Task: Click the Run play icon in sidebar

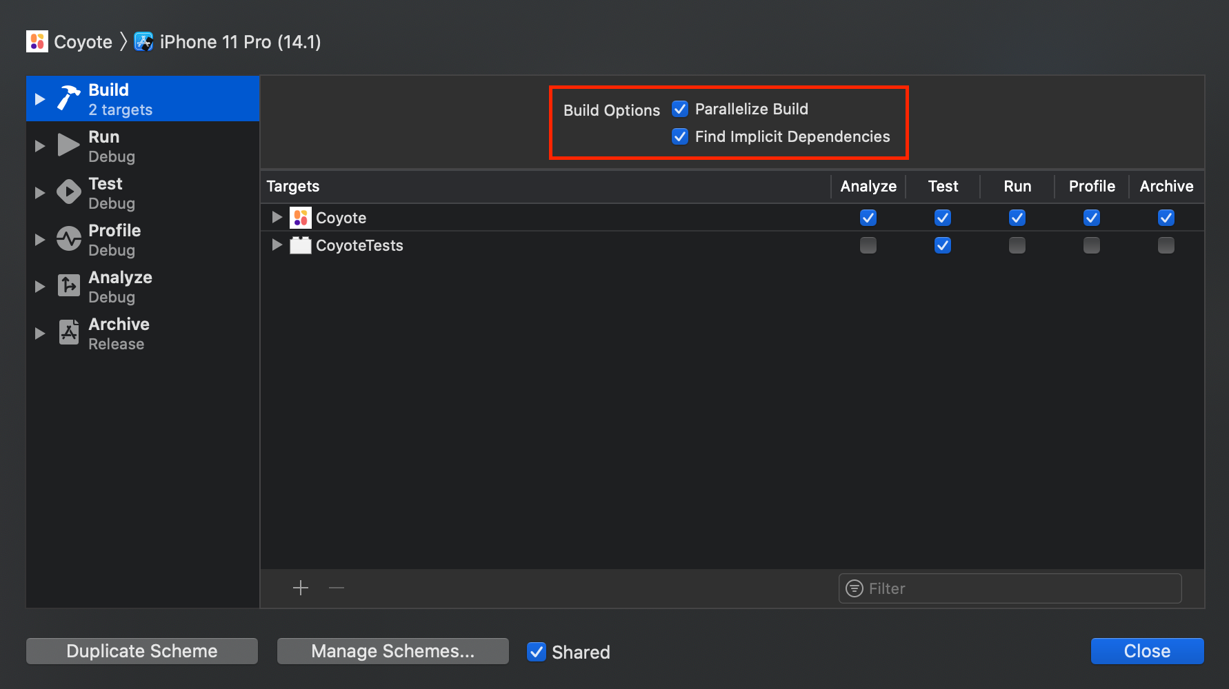Action: [68, 145]
